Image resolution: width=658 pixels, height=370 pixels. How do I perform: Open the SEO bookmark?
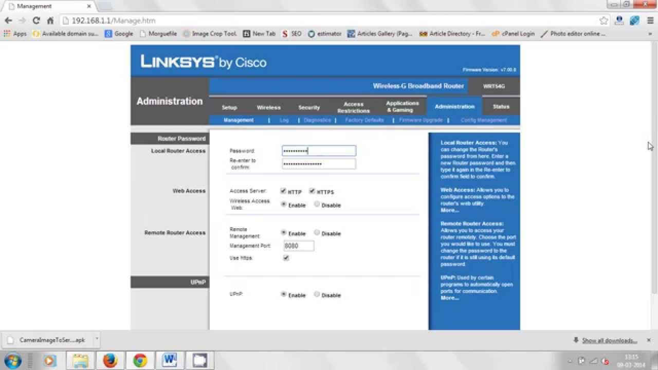click(x=291, y=34)
